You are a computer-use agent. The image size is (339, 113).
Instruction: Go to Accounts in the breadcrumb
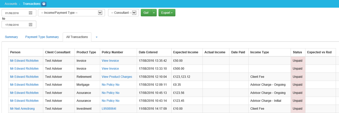point(11,4)
